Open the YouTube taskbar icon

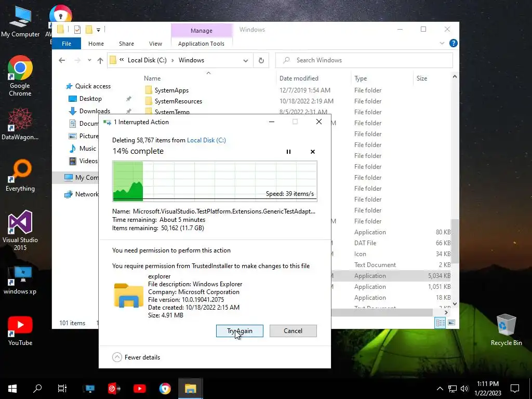coord(139,389)
